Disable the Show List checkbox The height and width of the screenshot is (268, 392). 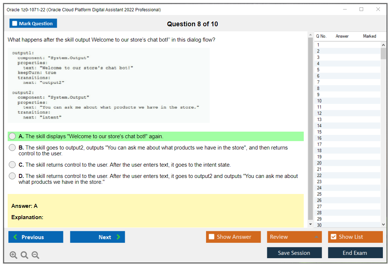point(333,237)
